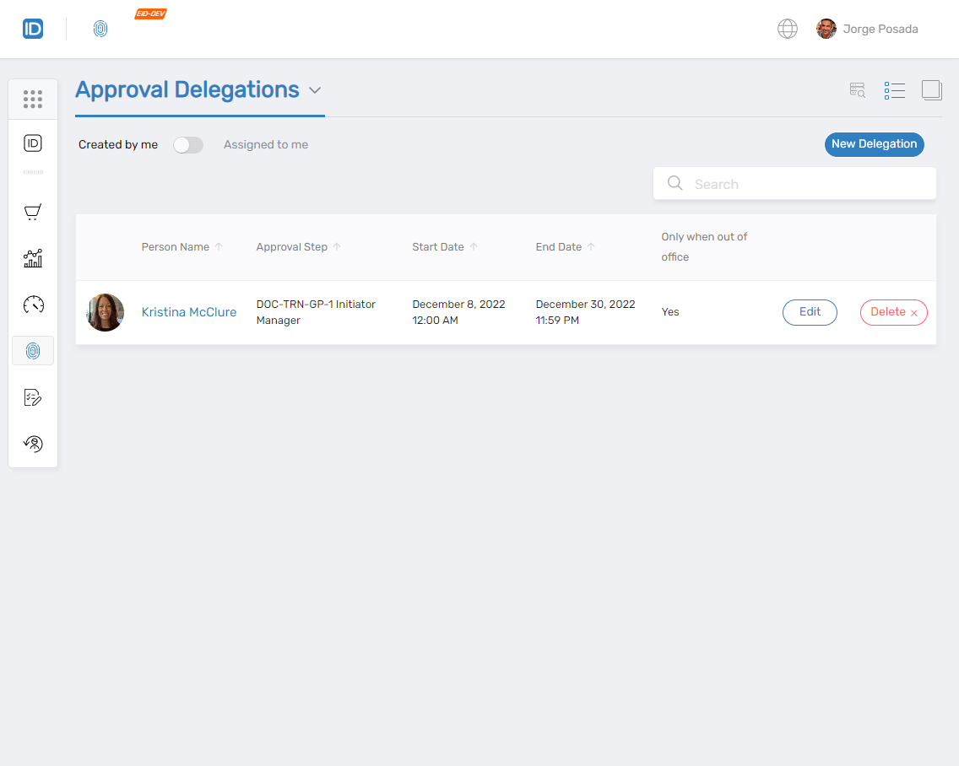Open the advanced search filter icon
This screenshot has height=766, width=959.
tap(858, 90)
